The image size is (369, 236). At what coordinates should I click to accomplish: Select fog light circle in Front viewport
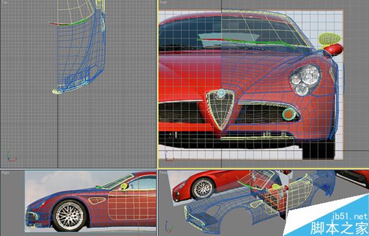pyautogui.click(x=289, y=114)
